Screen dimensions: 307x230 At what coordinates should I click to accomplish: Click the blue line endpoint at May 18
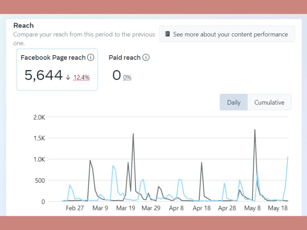[287, 157]
